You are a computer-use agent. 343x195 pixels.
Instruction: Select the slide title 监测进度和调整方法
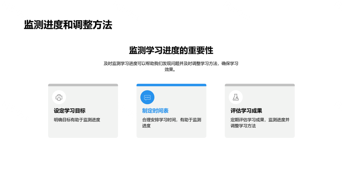point(68,25)
